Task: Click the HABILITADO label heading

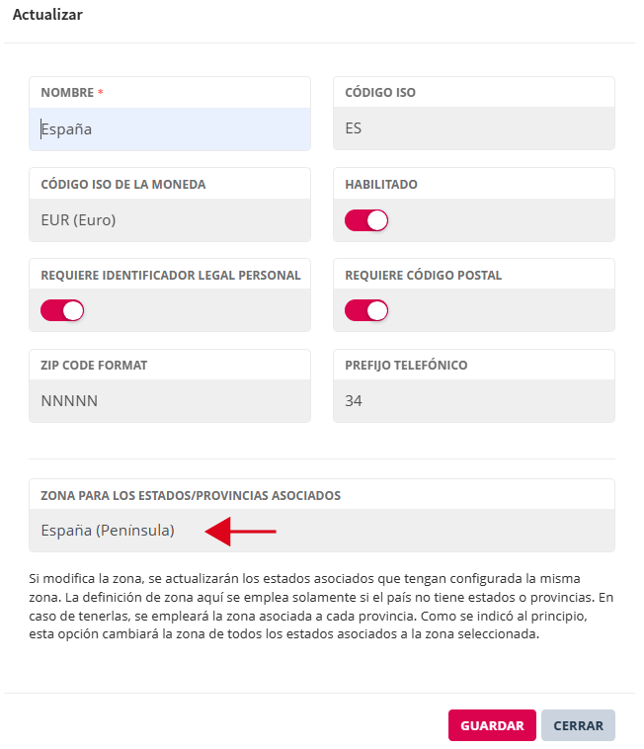Action: click(x=381, y=184)
